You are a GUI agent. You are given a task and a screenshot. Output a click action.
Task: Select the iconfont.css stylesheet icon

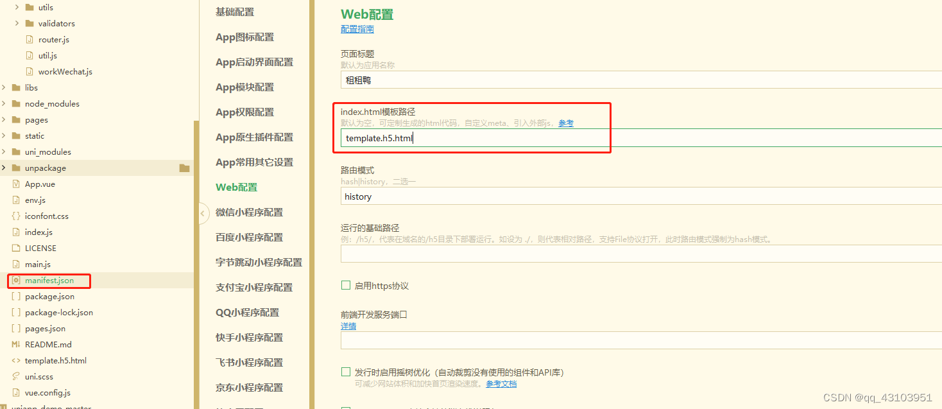pyautogui.click(x=15, y=216)
